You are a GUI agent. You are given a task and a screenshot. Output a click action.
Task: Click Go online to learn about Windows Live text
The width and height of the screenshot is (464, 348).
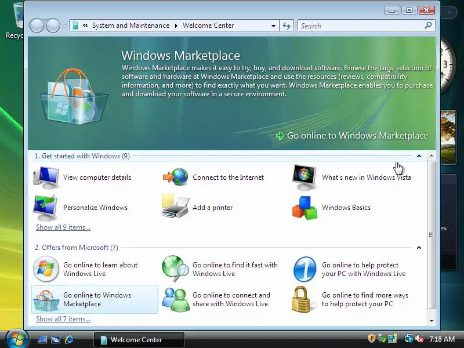pos(100,269)
